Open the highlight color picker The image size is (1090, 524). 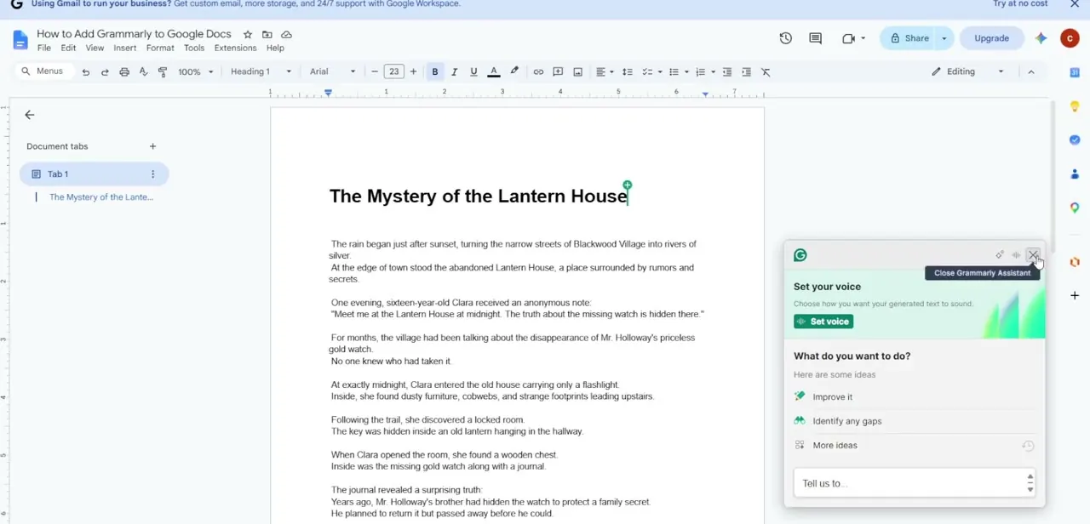[514, 72]
